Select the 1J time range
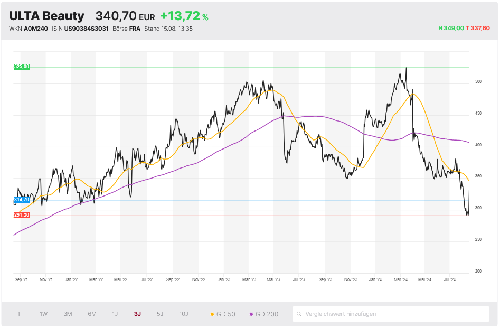 pyautogui.click(x=115, y=314)
